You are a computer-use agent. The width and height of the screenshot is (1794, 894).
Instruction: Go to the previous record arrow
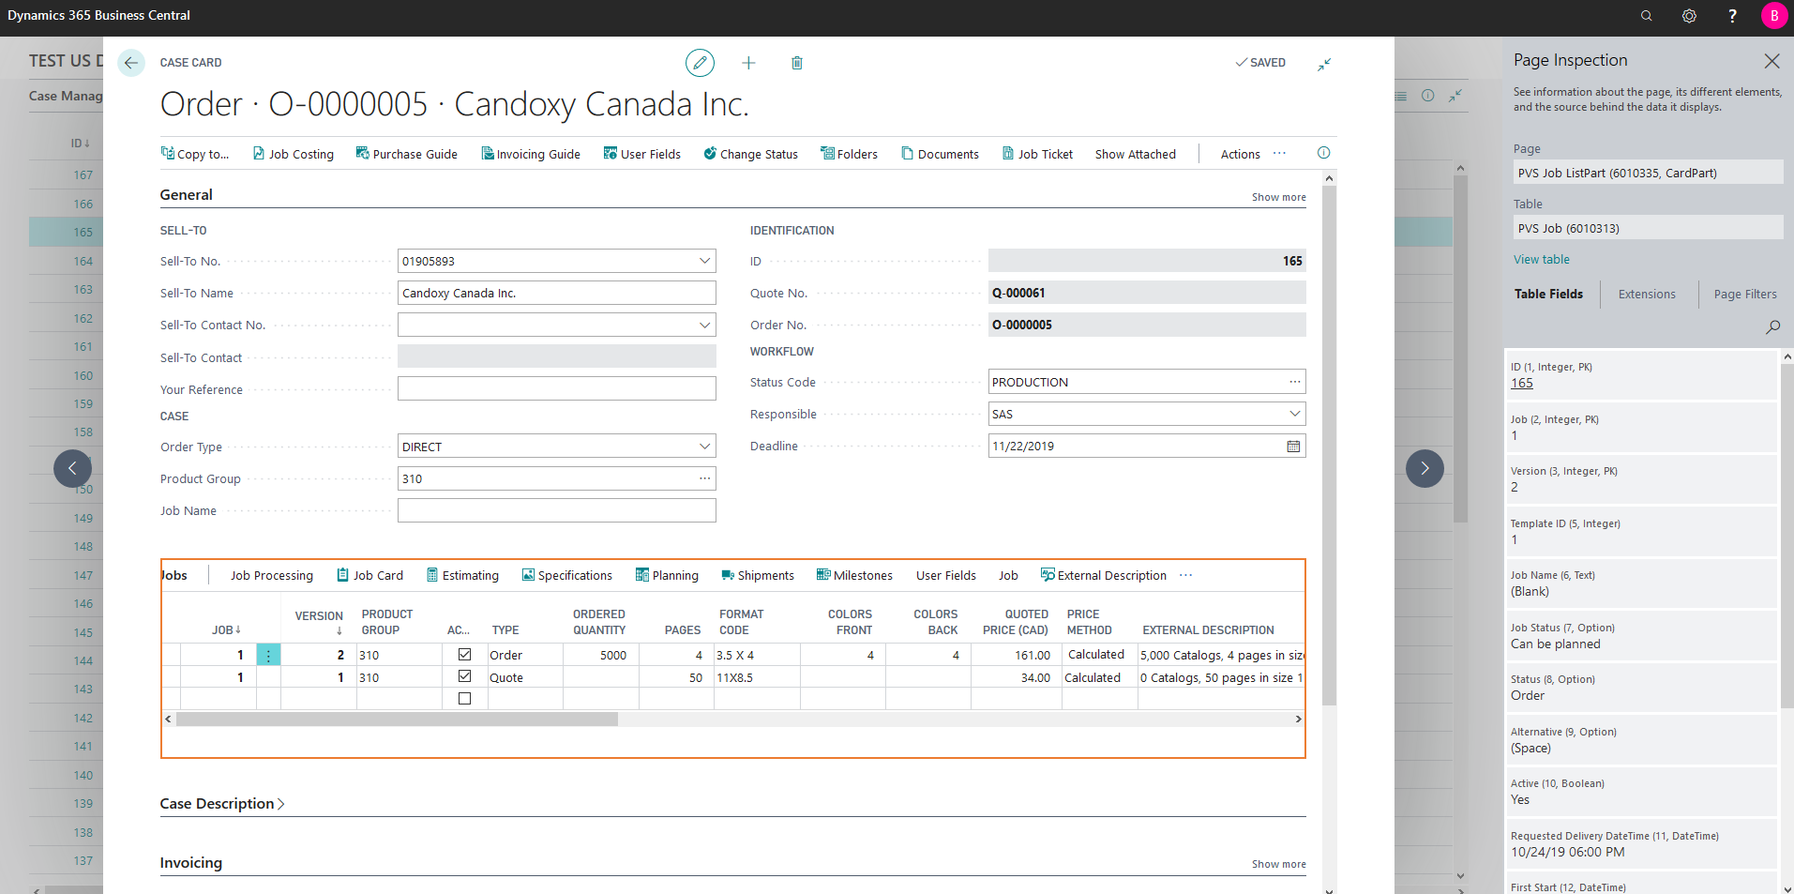pos(72,468)
